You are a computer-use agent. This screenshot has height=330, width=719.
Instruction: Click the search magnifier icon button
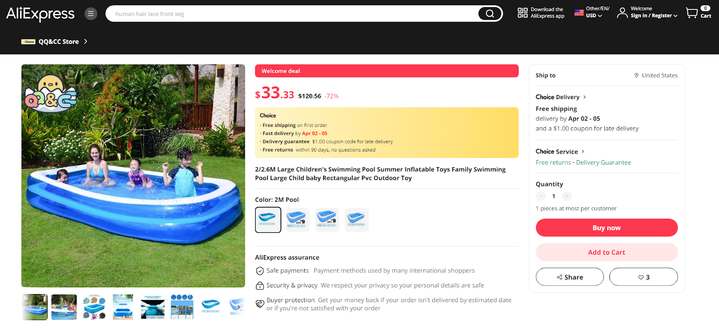tap(489, 14)
